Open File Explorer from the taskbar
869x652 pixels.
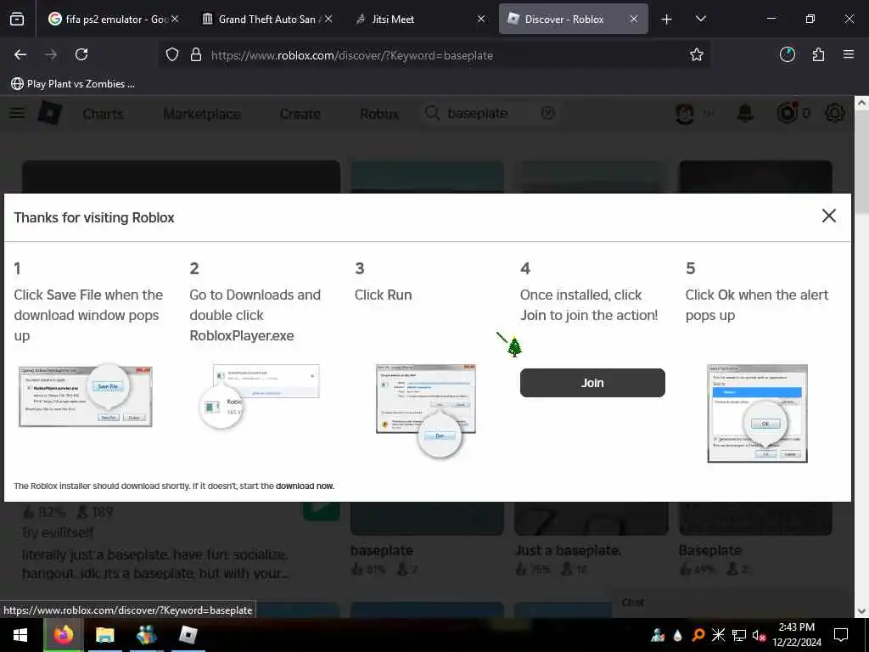tap(104, 635)
